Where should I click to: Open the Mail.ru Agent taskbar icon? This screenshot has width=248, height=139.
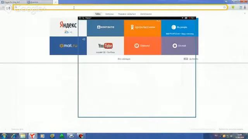click(52, 136)
